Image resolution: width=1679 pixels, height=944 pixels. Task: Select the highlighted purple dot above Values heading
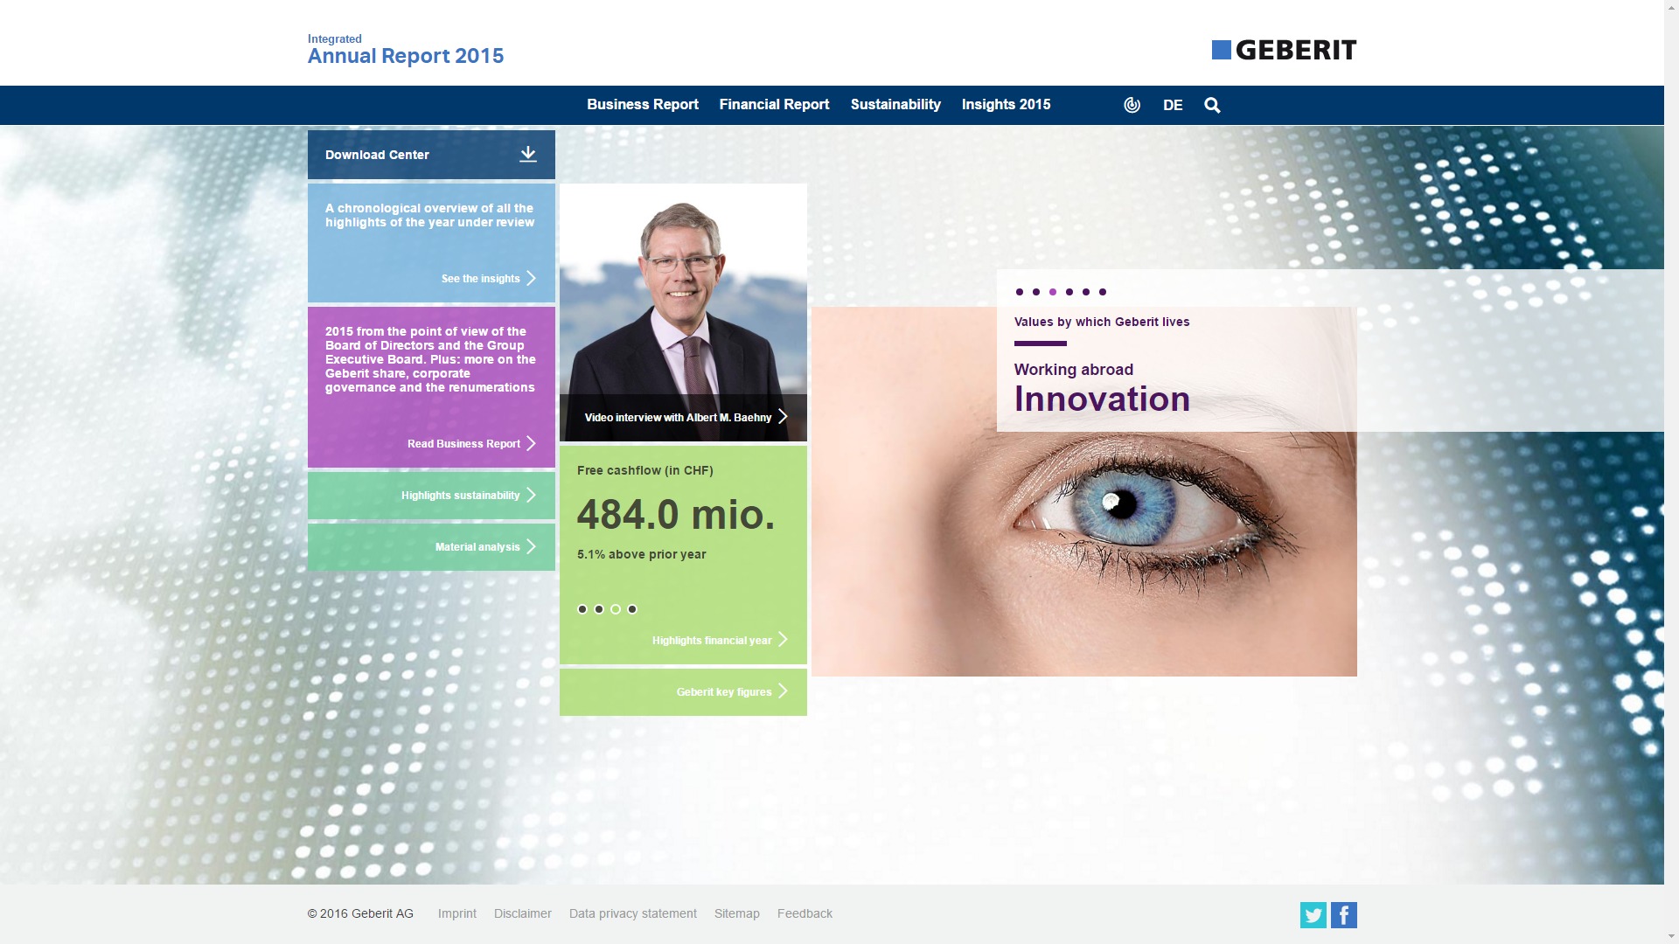click(1053, 292)
